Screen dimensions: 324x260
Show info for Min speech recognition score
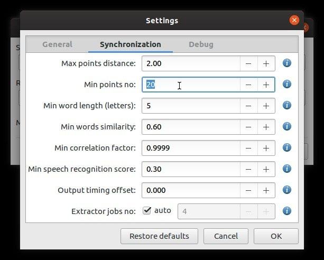coord(287,169)
